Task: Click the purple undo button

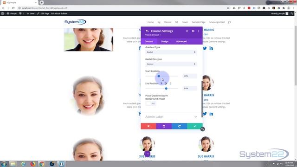Action: click(x=164, y=126)
